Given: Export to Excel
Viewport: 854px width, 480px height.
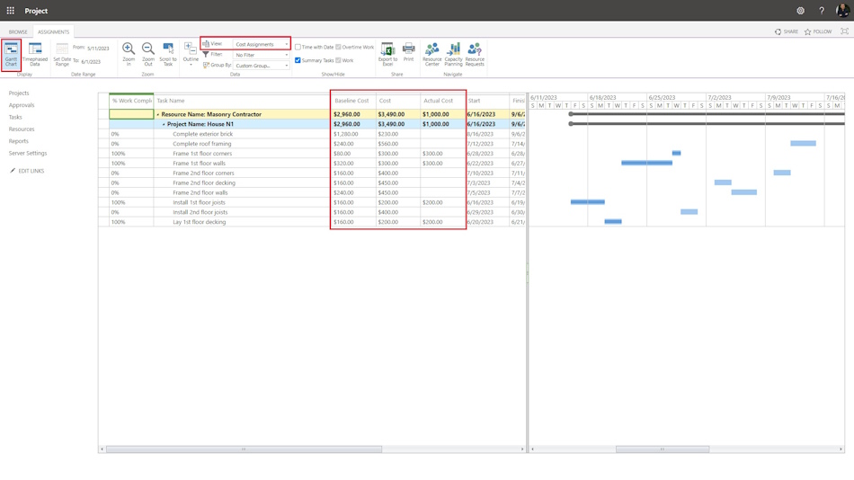Looking at the screenshot, I should pyautogui.click(x=387, y=55).
